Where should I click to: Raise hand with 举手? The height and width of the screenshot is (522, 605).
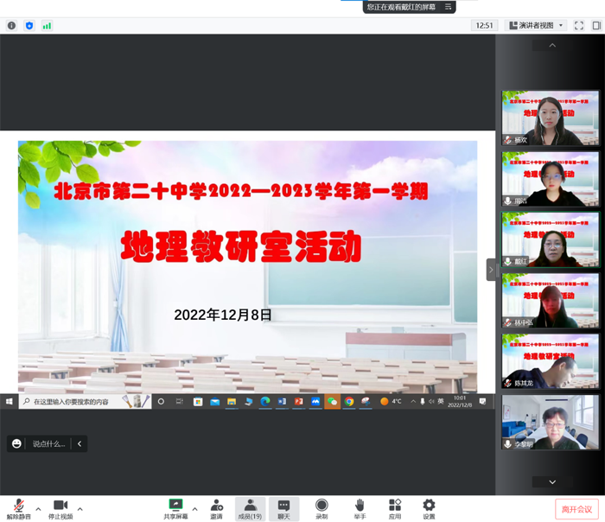point(360,509)
